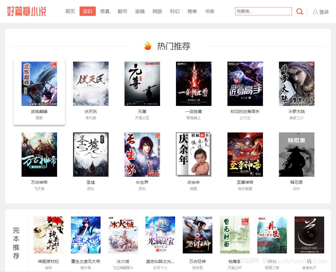Screen dimensions: 336x272
Task: Click author name 囚牛
Action: coord(296,189)
